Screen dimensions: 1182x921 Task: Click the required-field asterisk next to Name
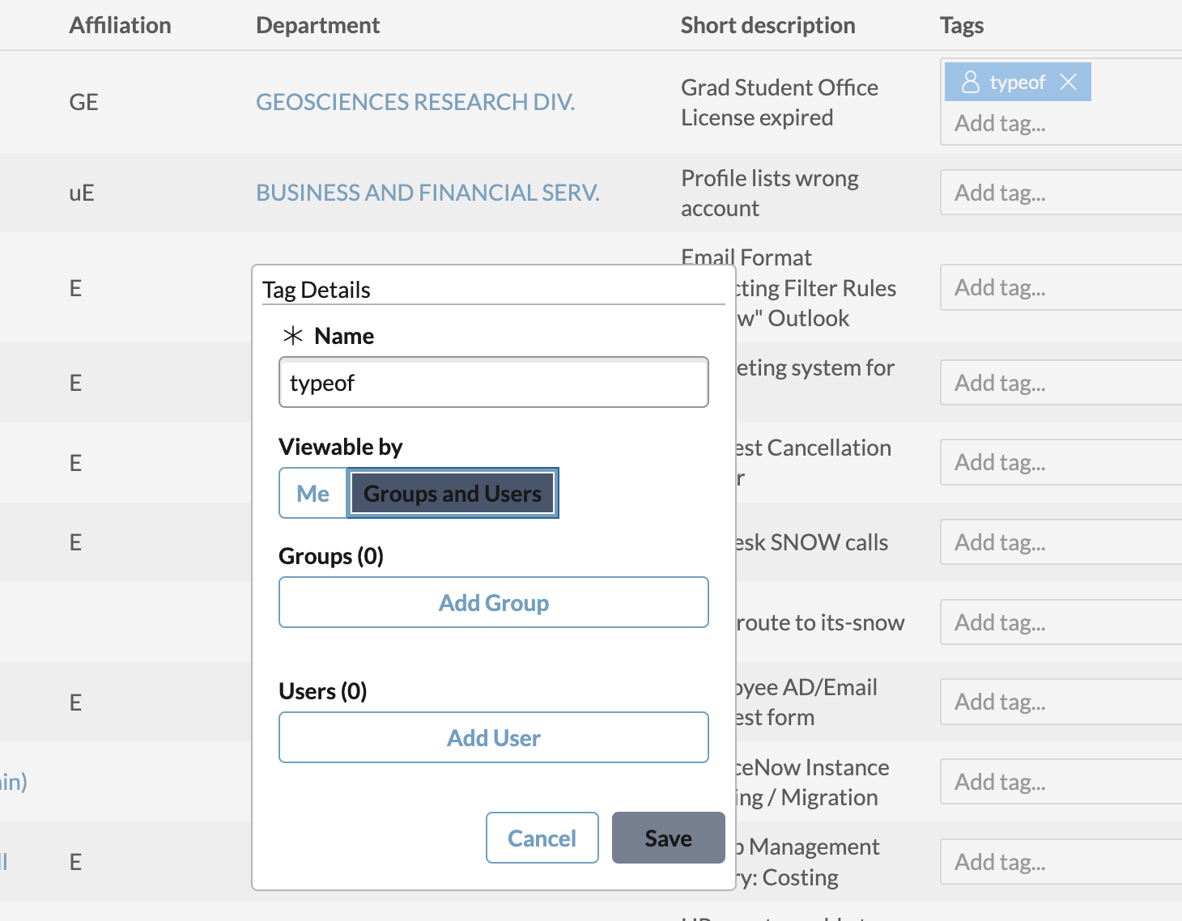[294, 335]
